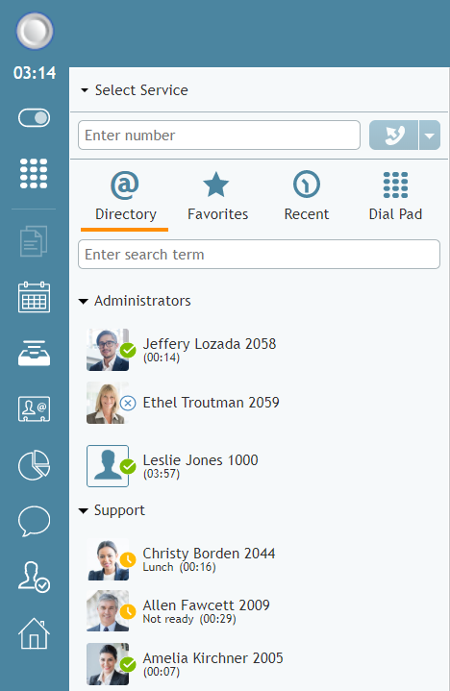Open the supervision user-check icon
The height and width of the screenshot is (691, 450).
pyautogui.click(x=34, y=577)
